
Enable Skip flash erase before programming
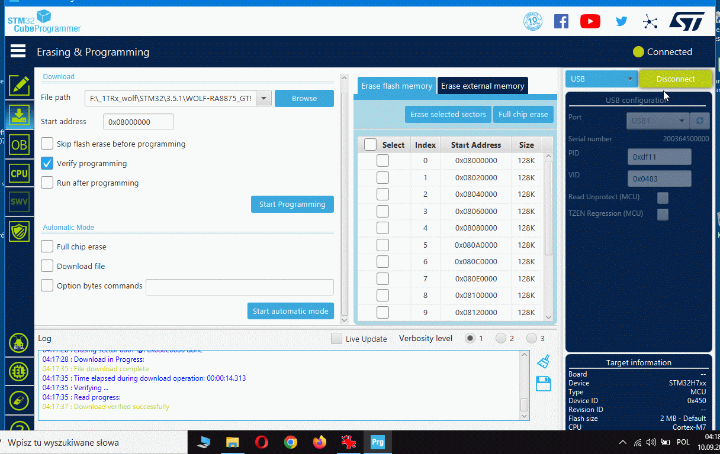(x=47, y=144)
